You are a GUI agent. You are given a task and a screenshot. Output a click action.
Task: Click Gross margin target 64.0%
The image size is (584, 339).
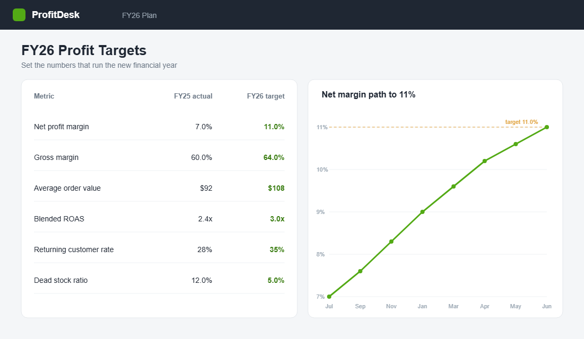tap(274, 158)
